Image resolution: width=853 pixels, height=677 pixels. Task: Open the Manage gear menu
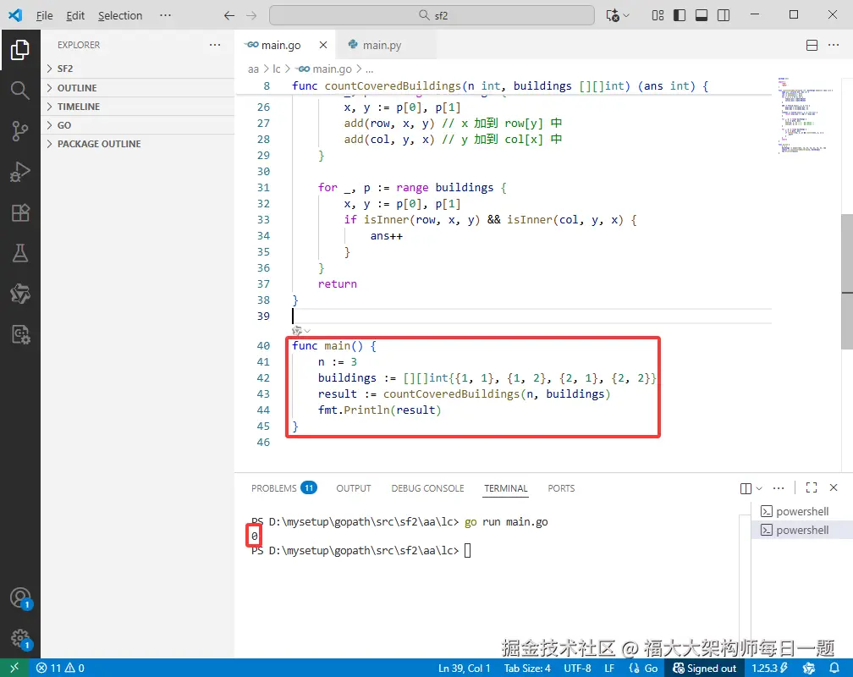tap(20, 638)
